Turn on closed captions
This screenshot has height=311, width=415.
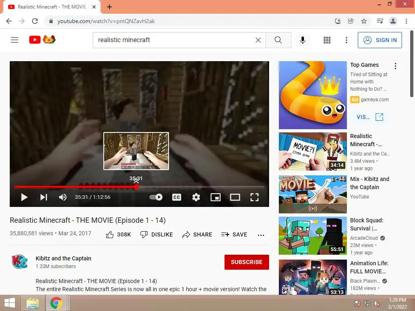(177, 197)
